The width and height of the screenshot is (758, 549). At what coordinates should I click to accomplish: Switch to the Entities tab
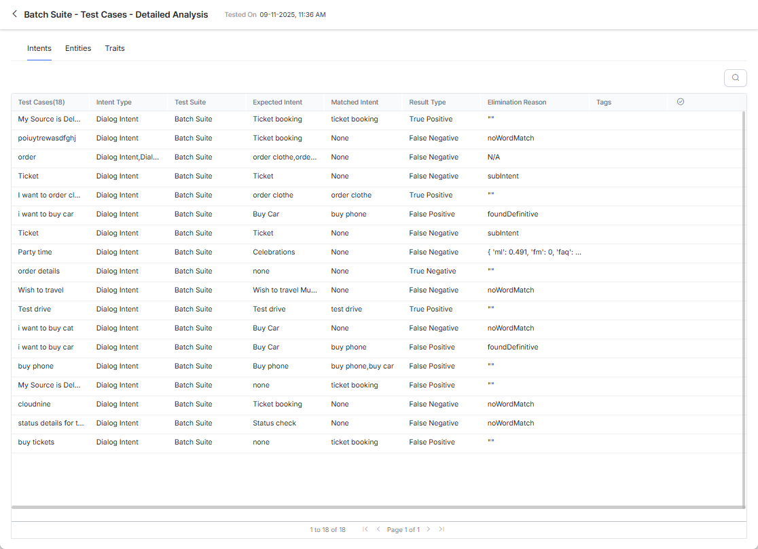(x=78, y=48)
